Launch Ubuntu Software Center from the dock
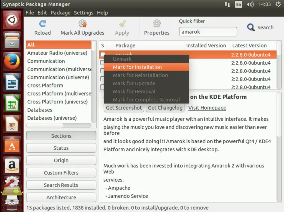The image size is (284, 212). [x=12, y=145]
